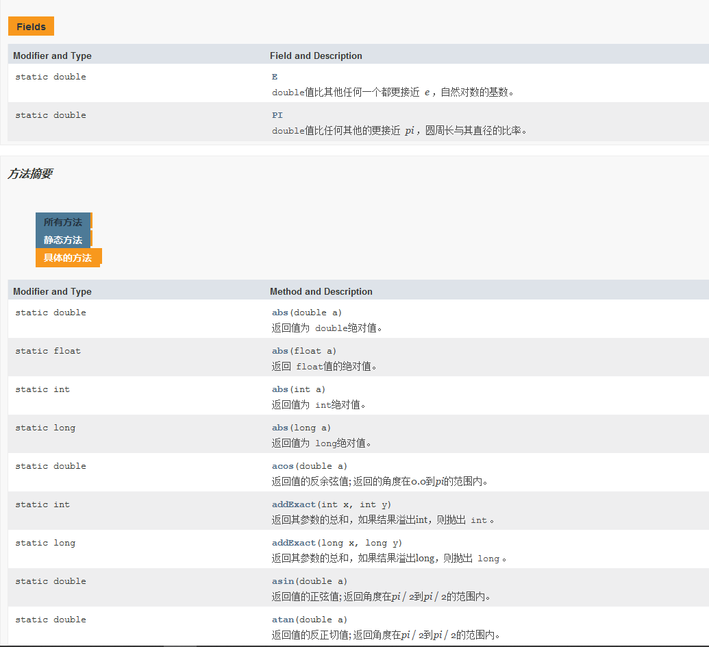The image size is (709, 647).
Task: Open the abs(long a) method link
Action: click(280, 428)
